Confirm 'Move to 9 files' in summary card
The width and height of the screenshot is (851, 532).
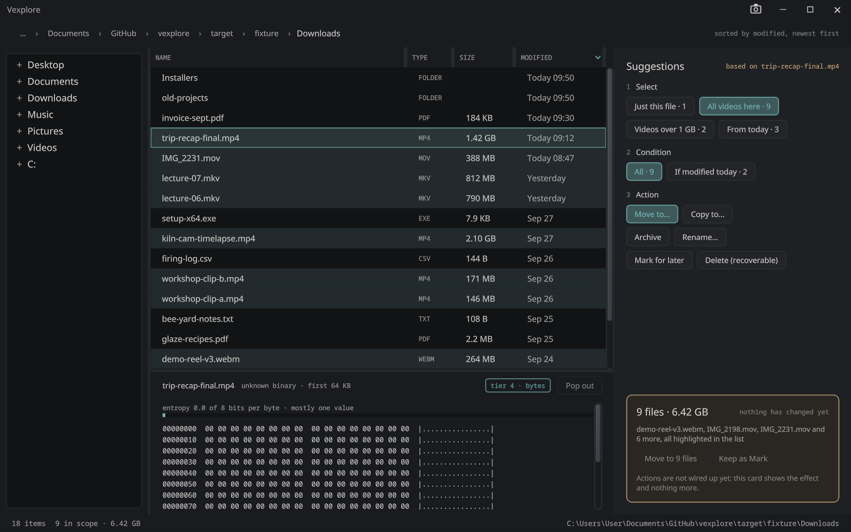[x=671, y=459]
